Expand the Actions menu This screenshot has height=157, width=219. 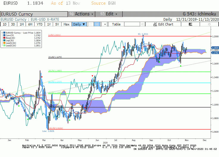pos(82,14)
